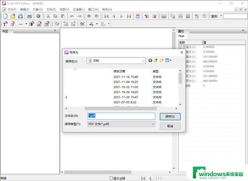
Task: Redo the action in the toolbar
Action: tap(79, 16)
